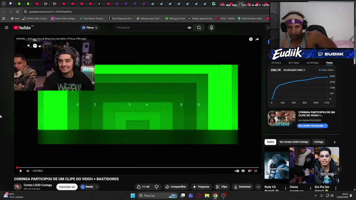
Task: Open the visualizações totais dropdown
Action: point(294,70)
